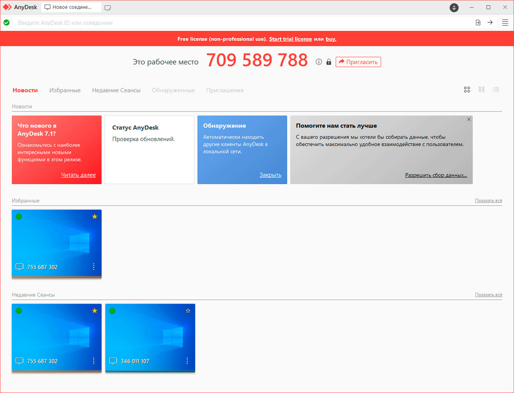The width and height of the screenshot is (514, 393).
Task: Click the green online dot on the Недавние Сеансы 755 687 302 tile
Action: [19, 310]
